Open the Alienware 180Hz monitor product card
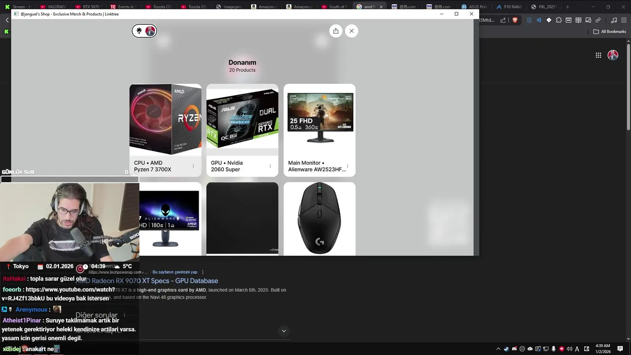This screenshot has width=631, height=355. click(x=170, y=219)
